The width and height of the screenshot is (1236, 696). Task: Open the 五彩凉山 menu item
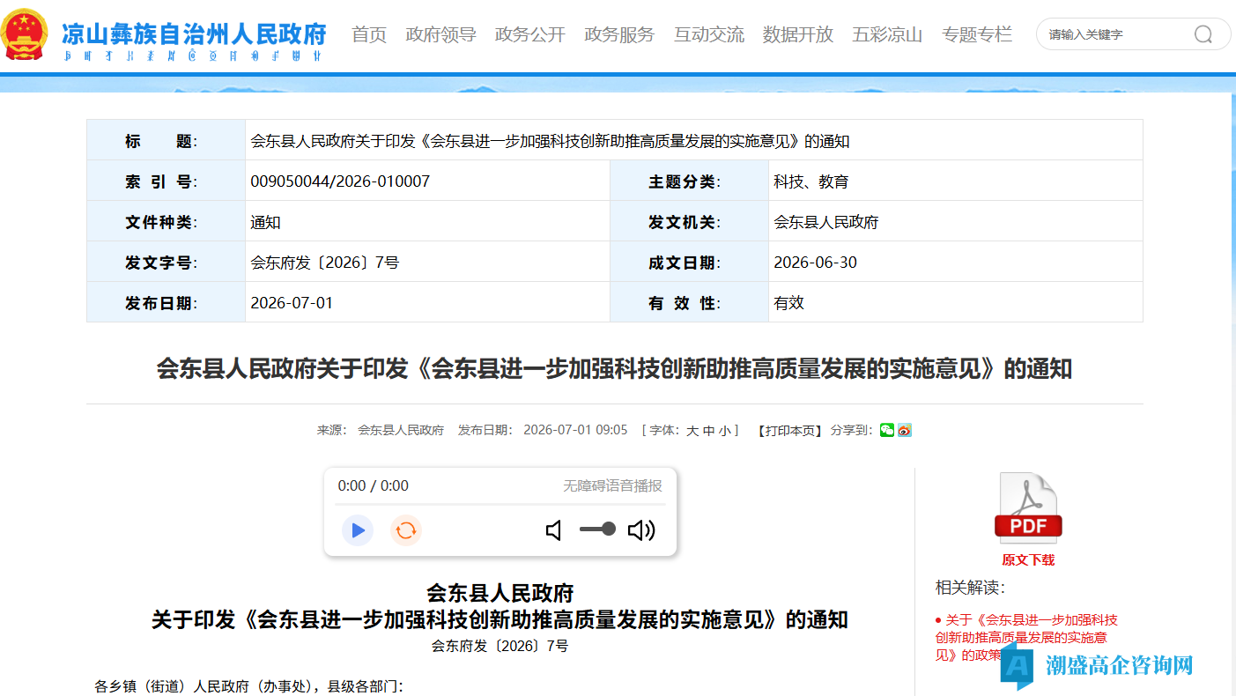point(887,34)
